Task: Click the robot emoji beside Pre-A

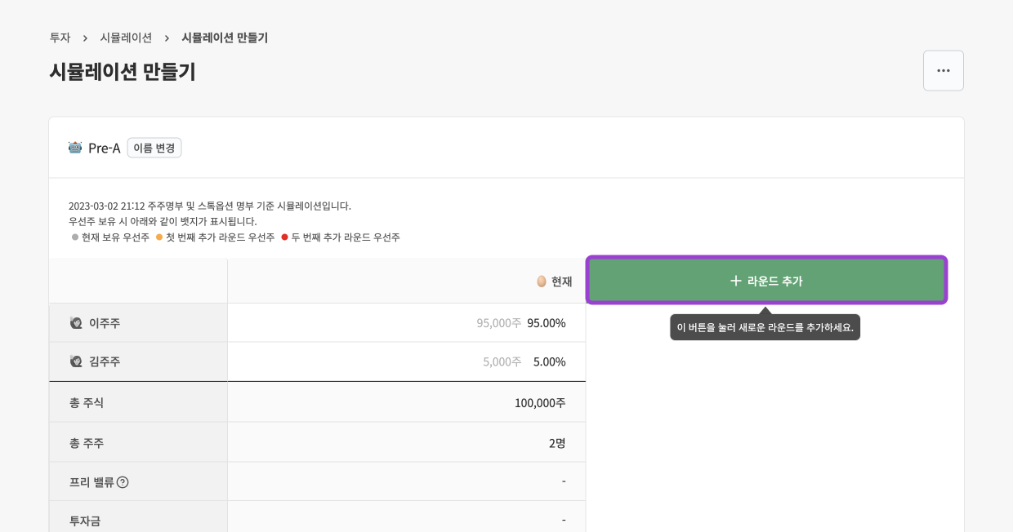Action: (74, 148)
